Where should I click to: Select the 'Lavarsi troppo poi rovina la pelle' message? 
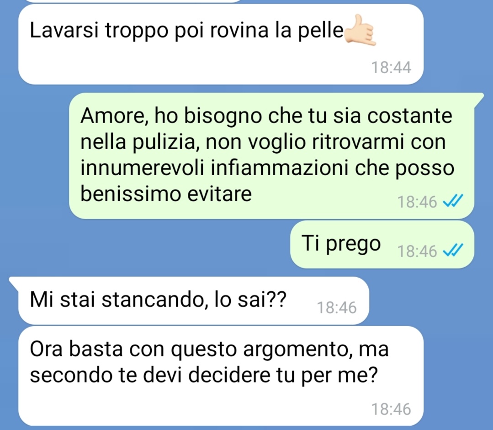pyautogui.click(x=221, y=44)
